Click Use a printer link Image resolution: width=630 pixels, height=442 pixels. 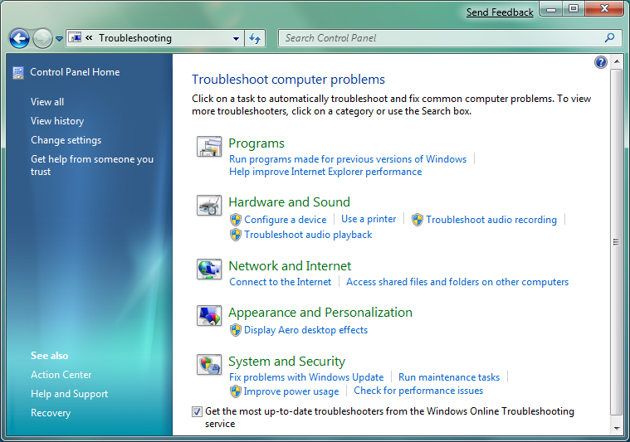[x=369, y=219]
